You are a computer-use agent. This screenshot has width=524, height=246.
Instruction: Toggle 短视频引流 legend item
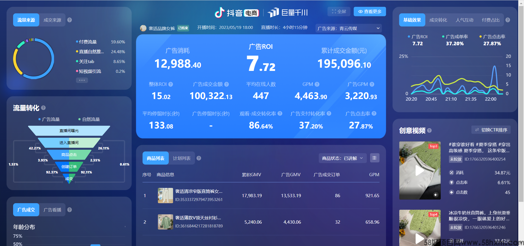[88, 71]
